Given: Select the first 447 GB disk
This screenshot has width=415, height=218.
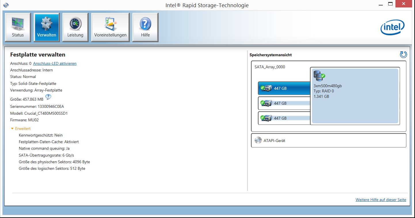Looking at the screenshot, I should [284, 88].
